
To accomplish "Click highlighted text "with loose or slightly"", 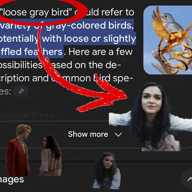I will click(x=89, y=38).
